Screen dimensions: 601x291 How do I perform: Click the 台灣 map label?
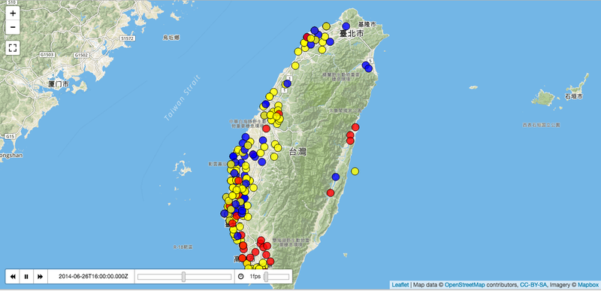click(x=297, y=152)
